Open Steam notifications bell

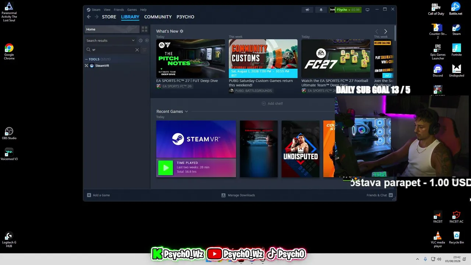[x=321, y=10]
